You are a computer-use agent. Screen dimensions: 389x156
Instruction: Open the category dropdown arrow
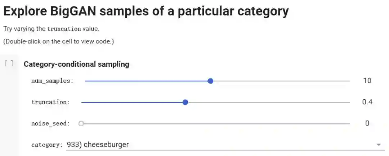point(379,145)
